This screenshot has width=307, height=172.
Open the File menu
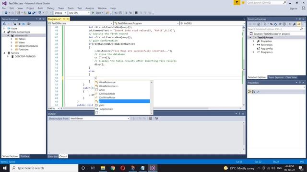click(x=4, y=8)
